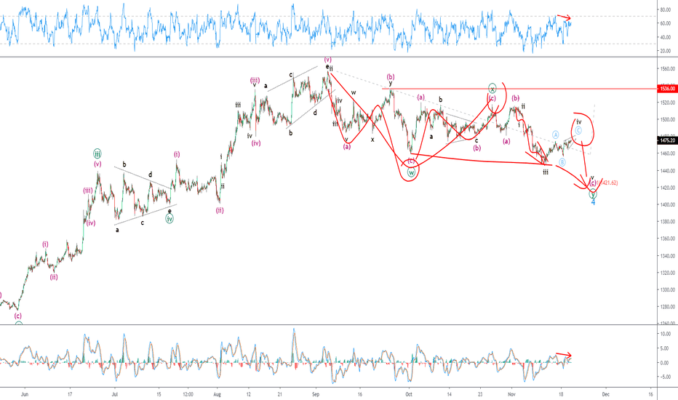The image size is (678, 400).
Task: Click the black 1475.20 current price label
Action: (x=667, y=140)
